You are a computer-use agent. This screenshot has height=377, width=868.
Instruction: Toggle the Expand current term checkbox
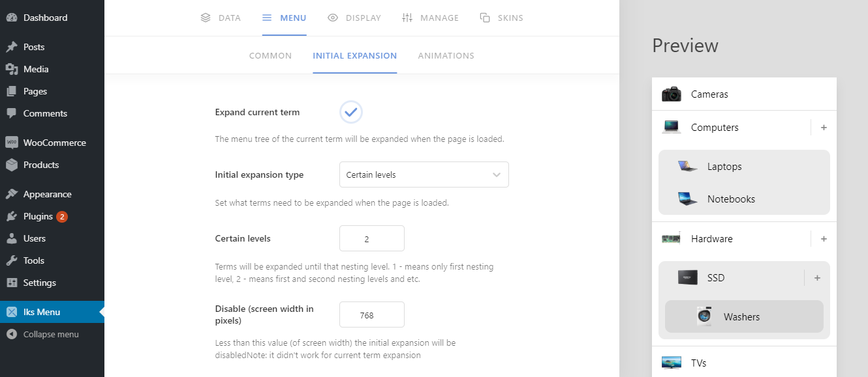pos(351,112)
